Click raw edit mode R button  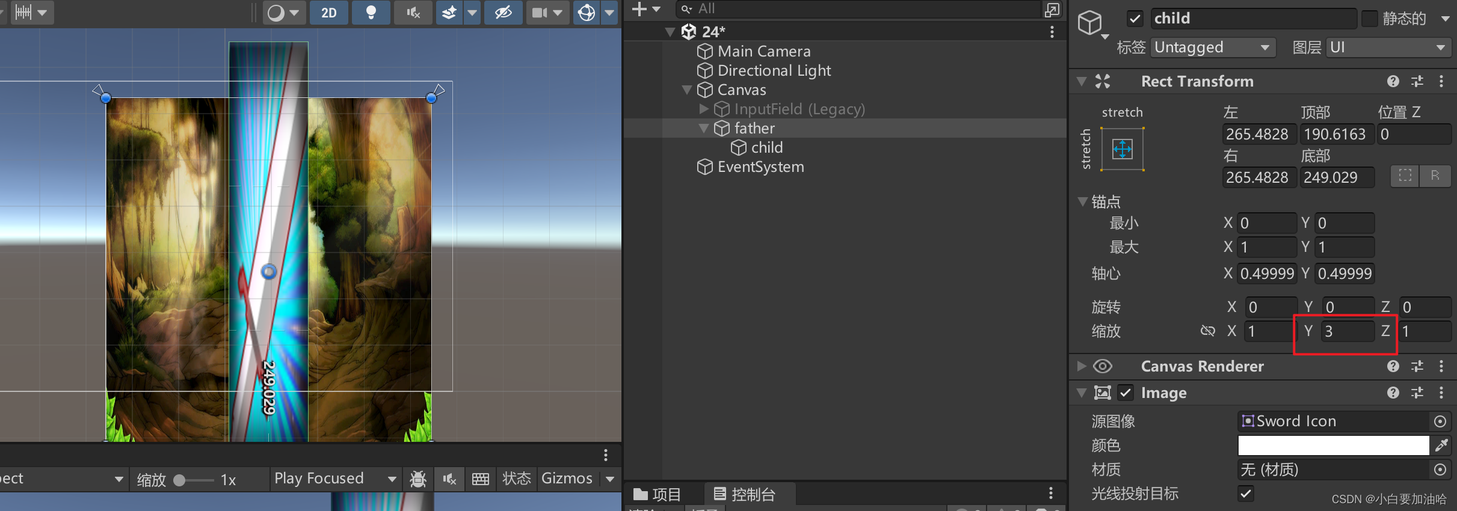click(x=1435, y=176)
